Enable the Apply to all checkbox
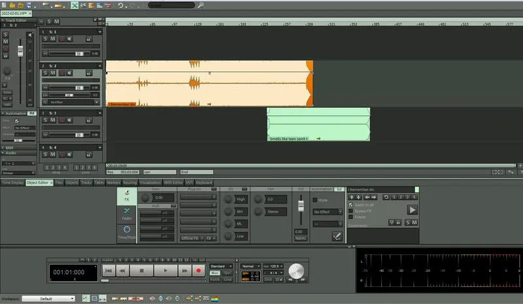The image size is (523, 304). coord(351,205)
